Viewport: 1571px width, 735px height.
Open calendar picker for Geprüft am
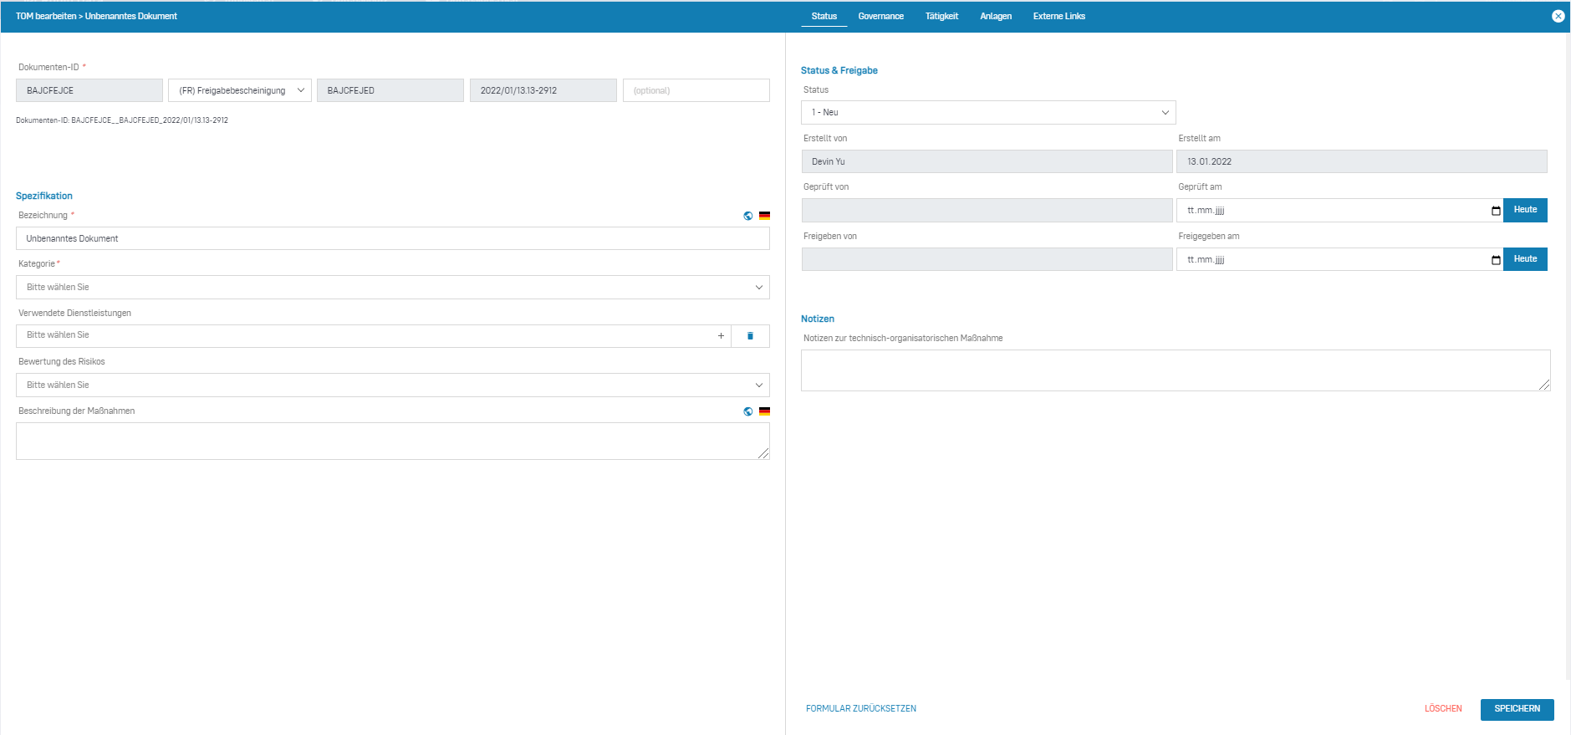pos(1495,211)
